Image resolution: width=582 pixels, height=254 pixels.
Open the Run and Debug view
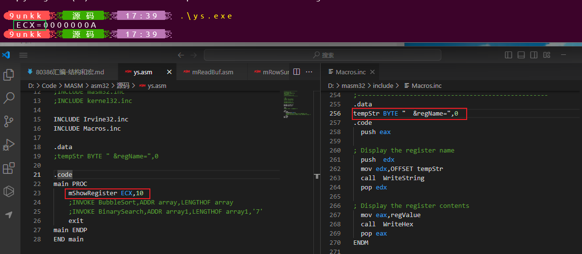[x=9, y=145]
